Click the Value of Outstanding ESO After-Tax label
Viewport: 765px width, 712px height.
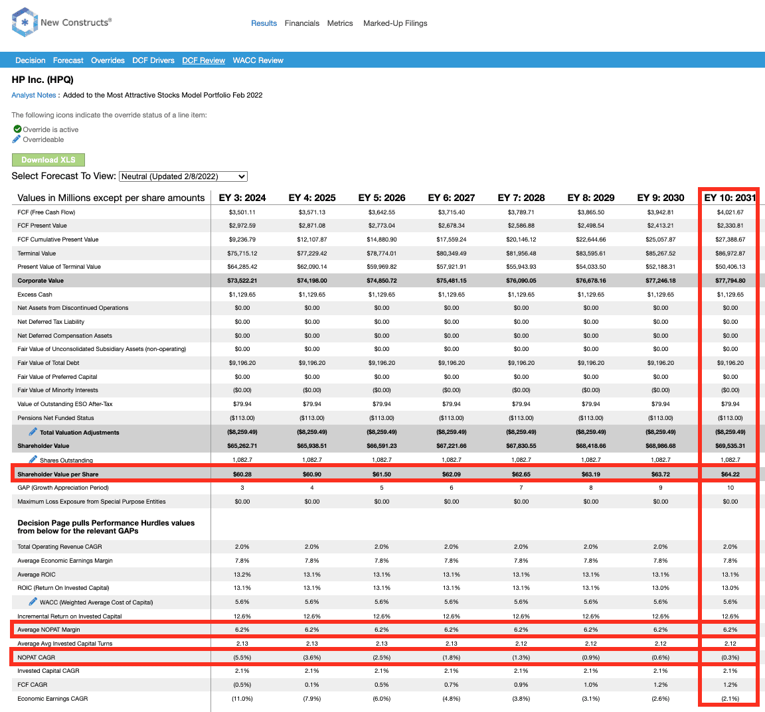(x=65, y=404)
